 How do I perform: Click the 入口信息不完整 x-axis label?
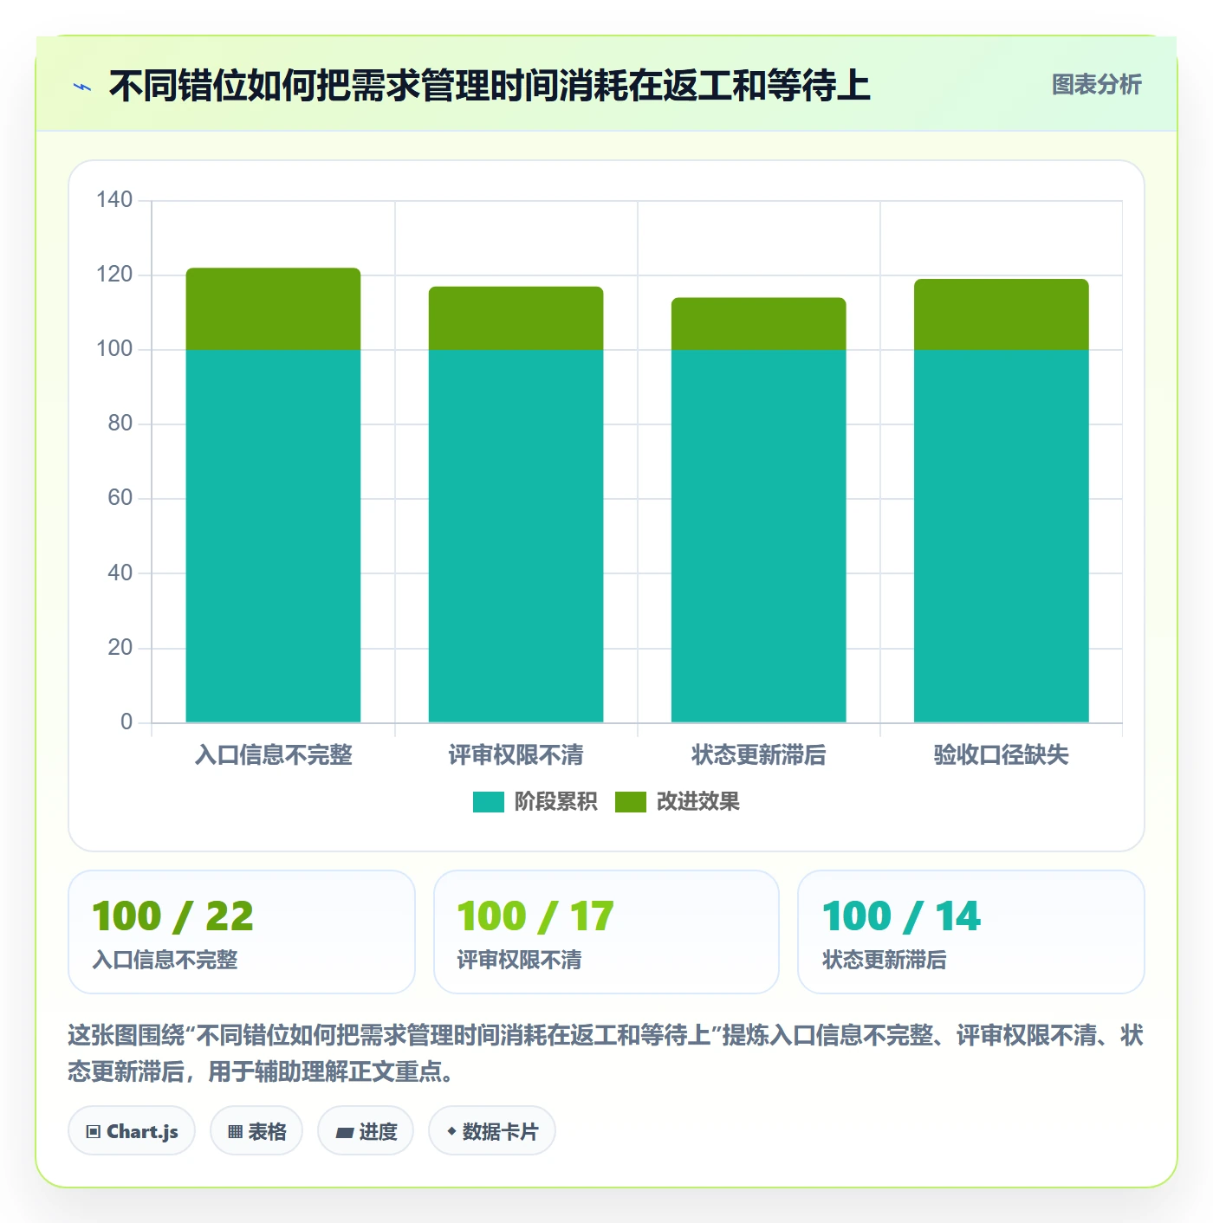click(274, 755)
